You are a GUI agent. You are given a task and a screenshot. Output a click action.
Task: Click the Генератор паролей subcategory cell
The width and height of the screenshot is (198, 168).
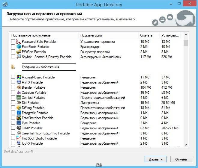click(95, 52)
